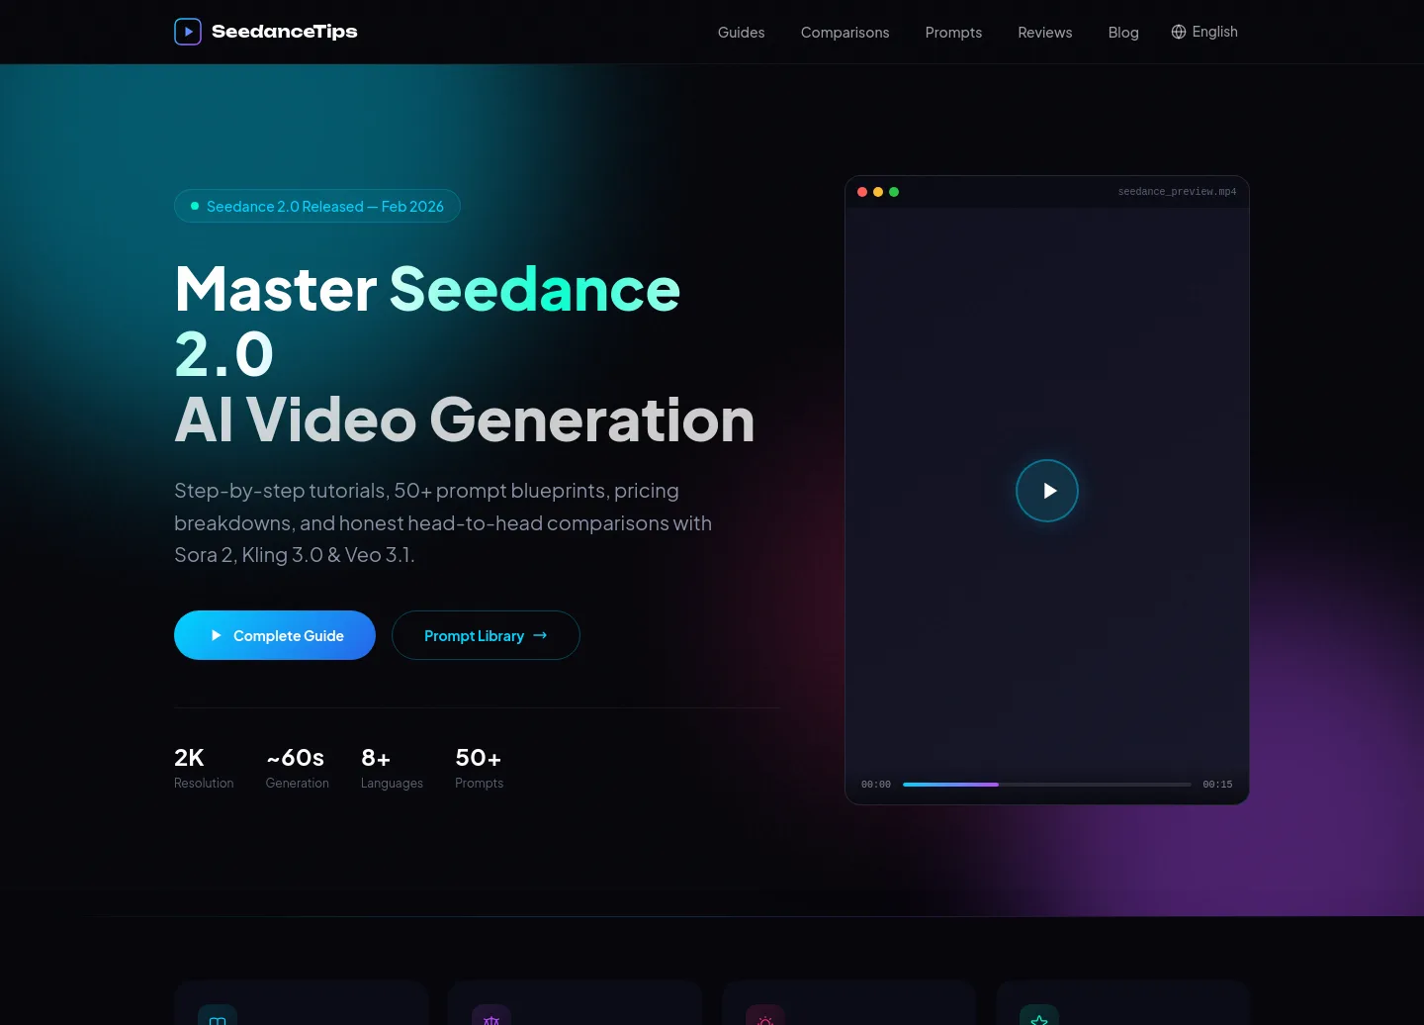This screenshot has width=1424, height=1025.
Task: Click the 8+ Languages stat
Action: [392, 768]
